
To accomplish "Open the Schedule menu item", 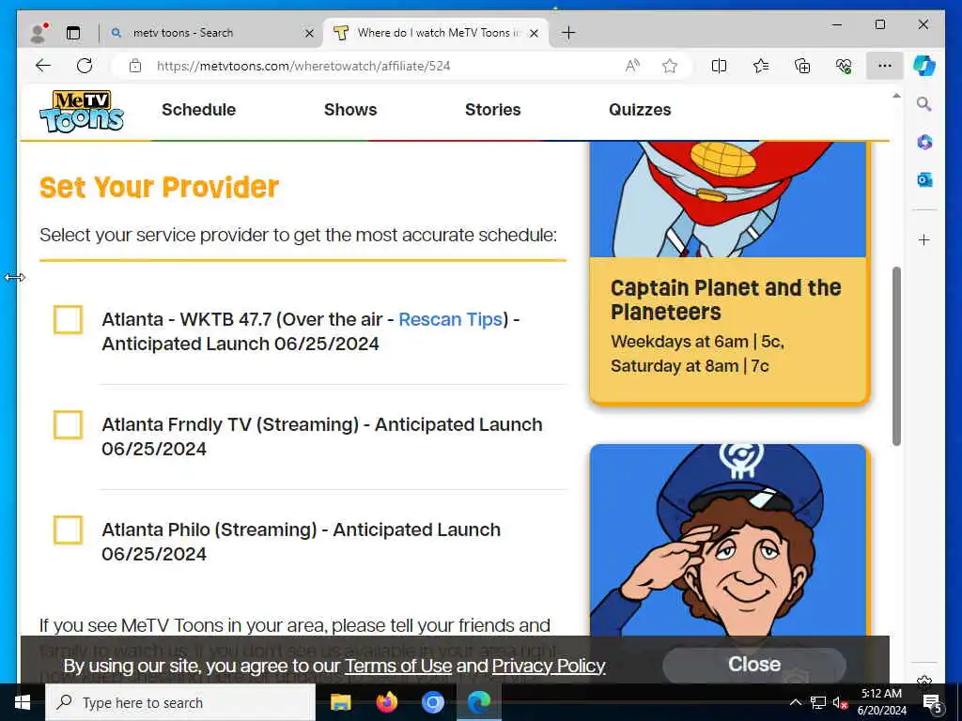I will [x=199, y=110].
